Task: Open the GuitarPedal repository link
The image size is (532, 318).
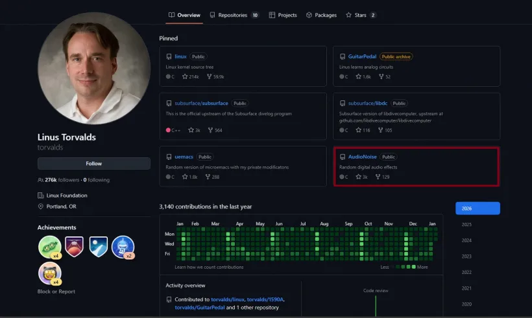Action: (362, 56)
